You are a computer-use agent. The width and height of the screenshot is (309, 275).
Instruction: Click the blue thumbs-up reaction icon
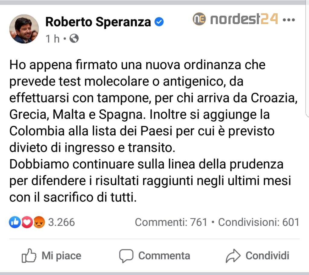click(14, 222)
